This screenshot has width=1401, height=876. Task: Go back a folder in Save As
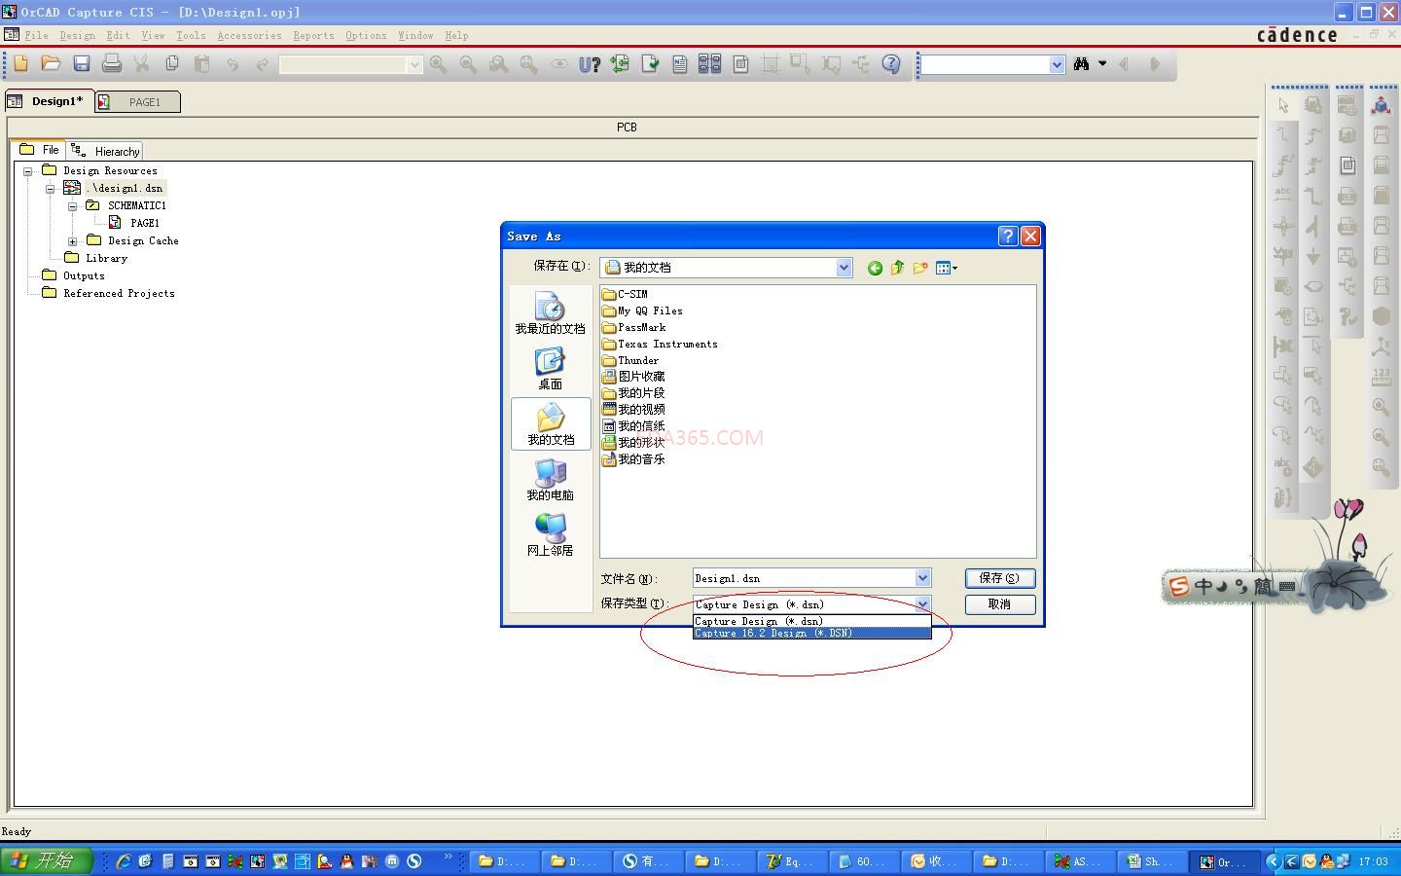[x=875, y=268]
